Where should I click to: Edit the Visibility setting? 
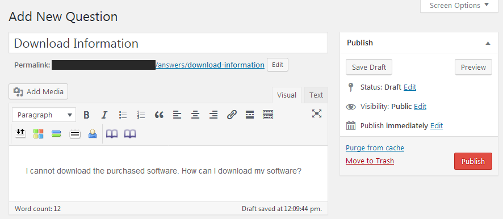[420, 107]
